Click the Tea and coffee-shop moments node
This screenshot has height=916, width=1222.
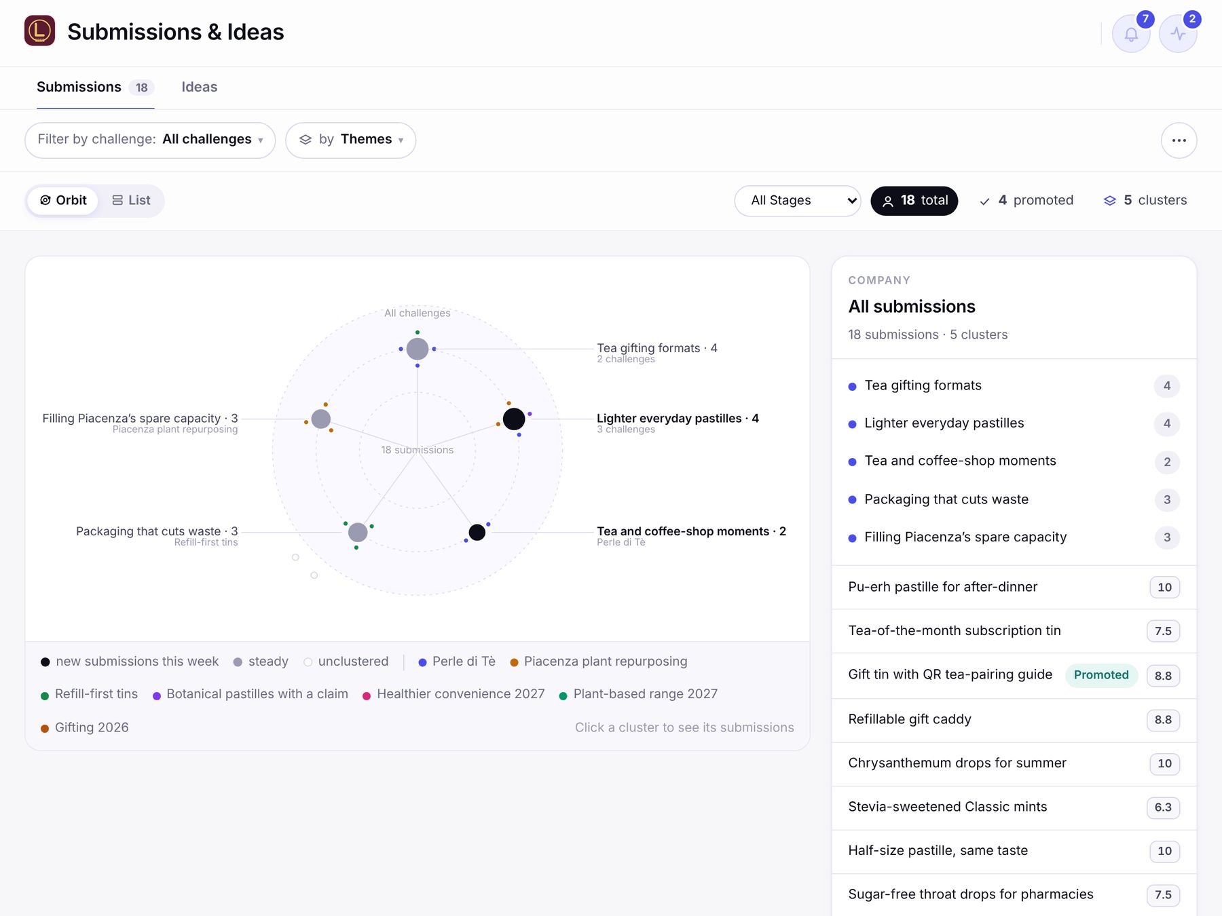477,533
